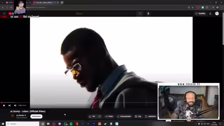Click the main video player frame
The image size is (224, 126).
pyautogui.click(x=111, y=62)
